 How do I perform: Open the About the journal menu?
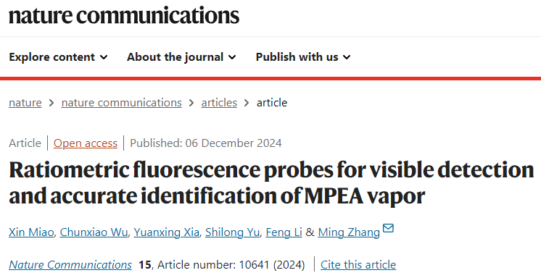tap(181, 57)
